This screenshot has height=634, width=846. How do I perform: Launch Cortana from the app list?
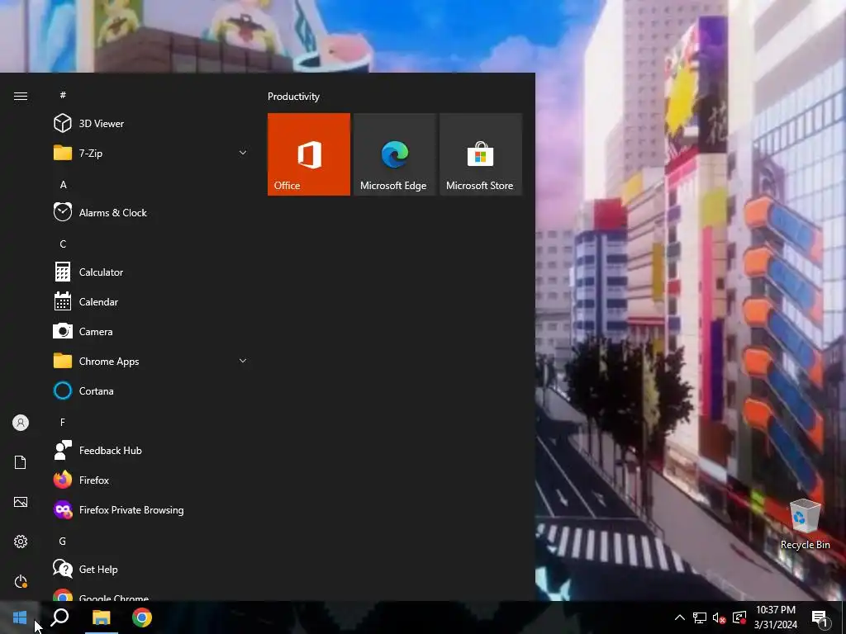click(150, 390)
